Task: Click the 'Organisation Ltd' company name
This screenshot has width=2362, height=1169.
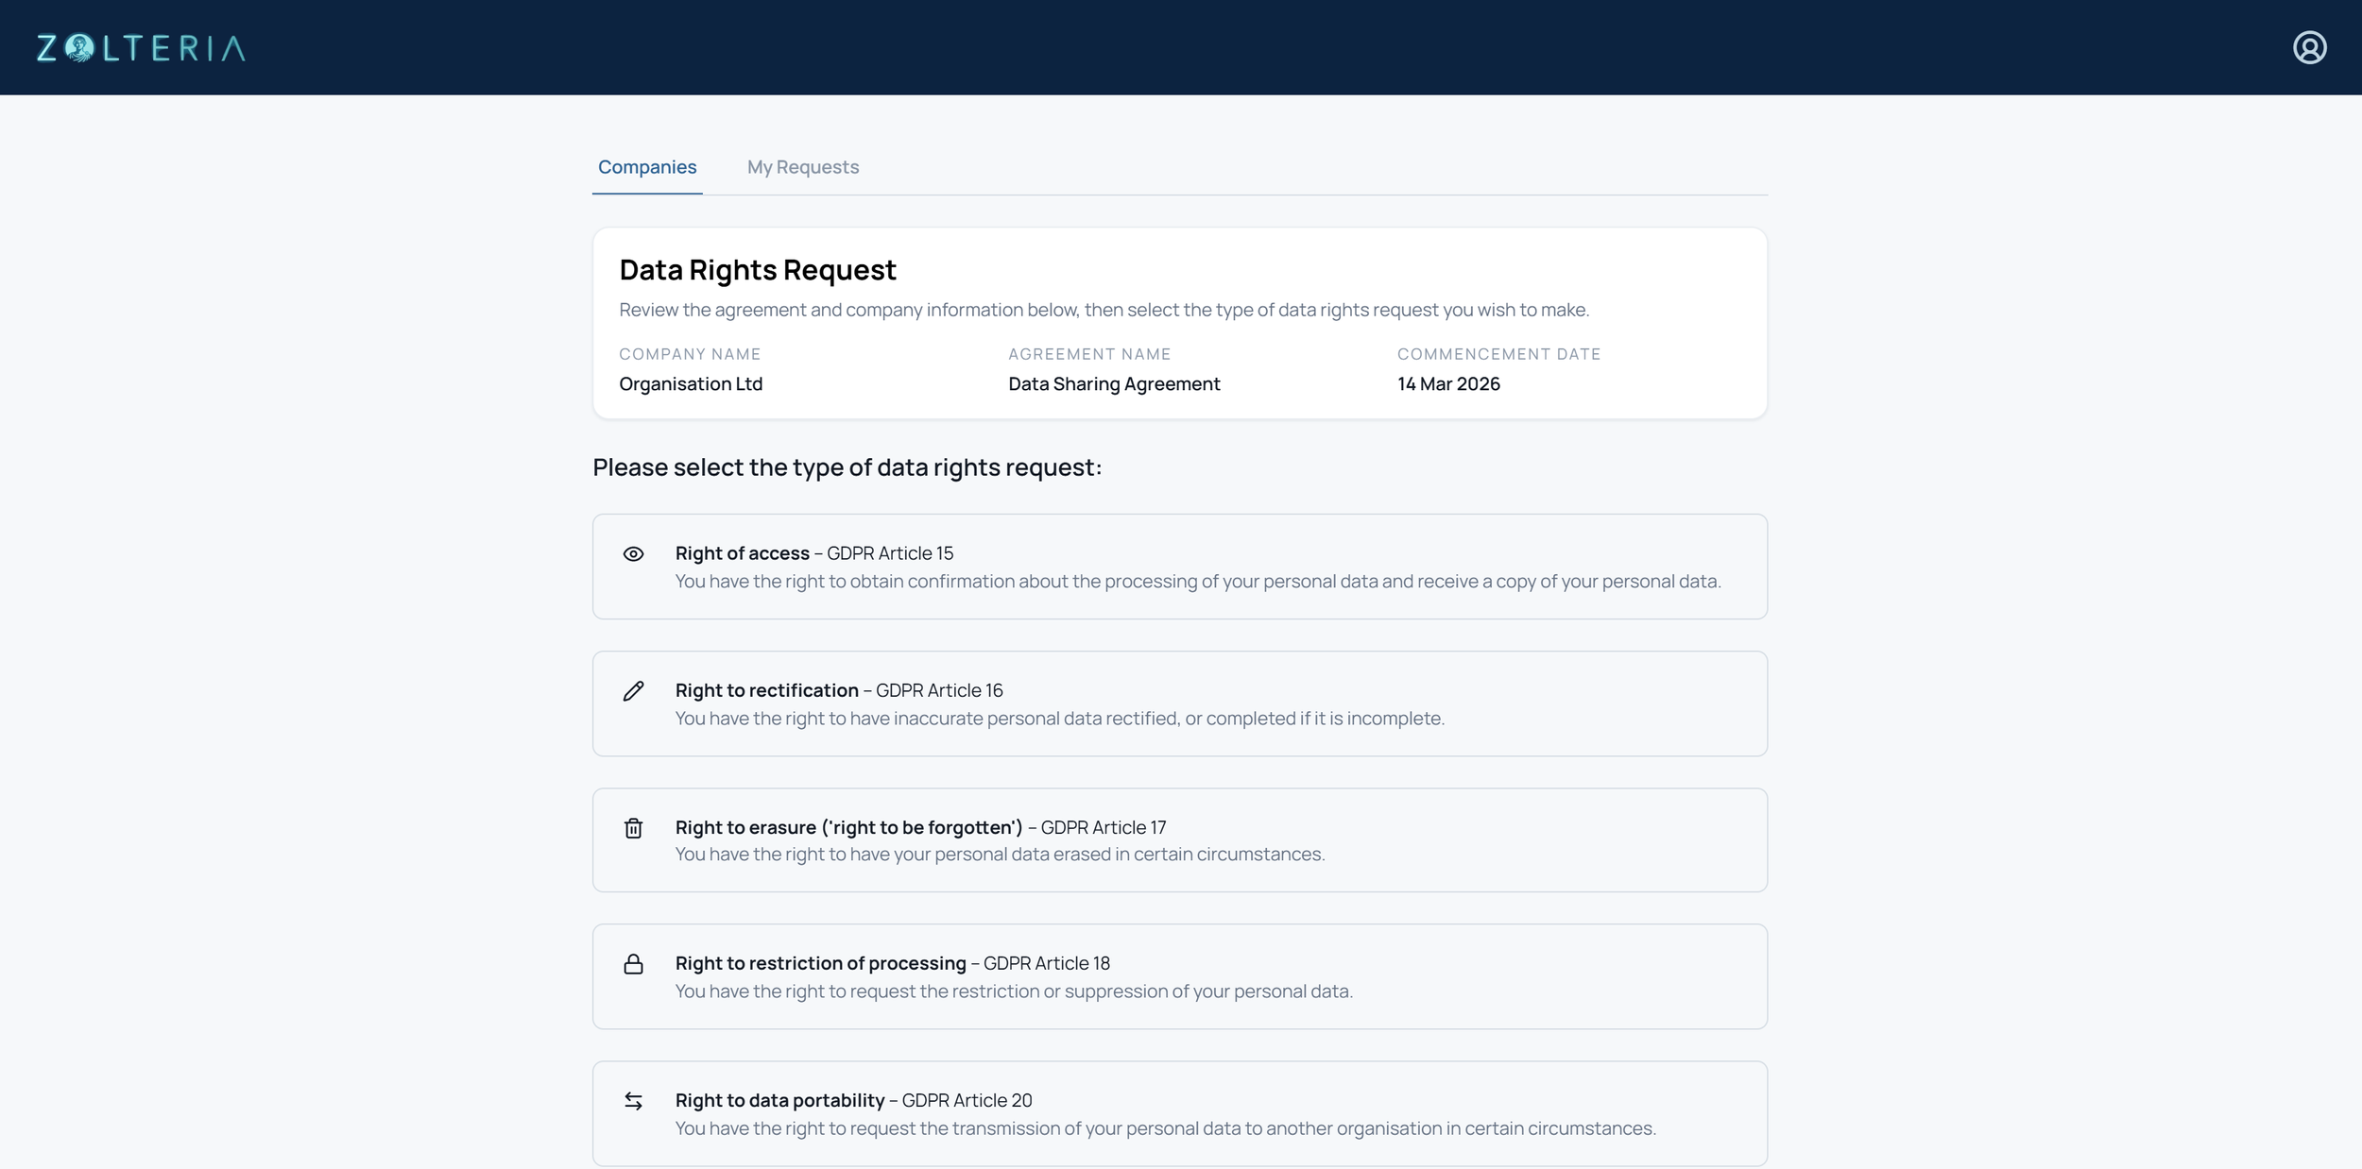Action: tap(691, 384)
